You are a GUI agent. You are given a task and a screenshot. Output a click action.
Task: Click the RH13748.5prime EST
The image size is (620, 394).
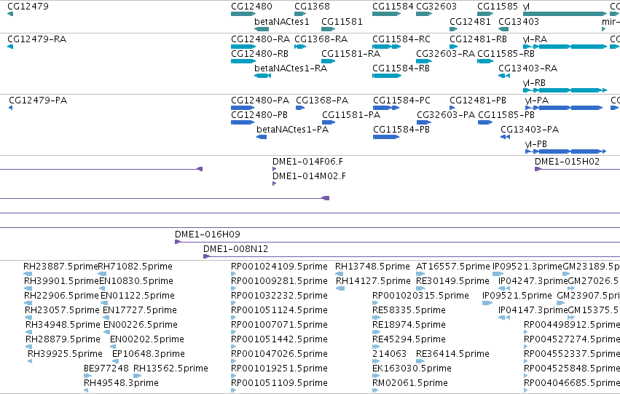click(x=340, y=274)
